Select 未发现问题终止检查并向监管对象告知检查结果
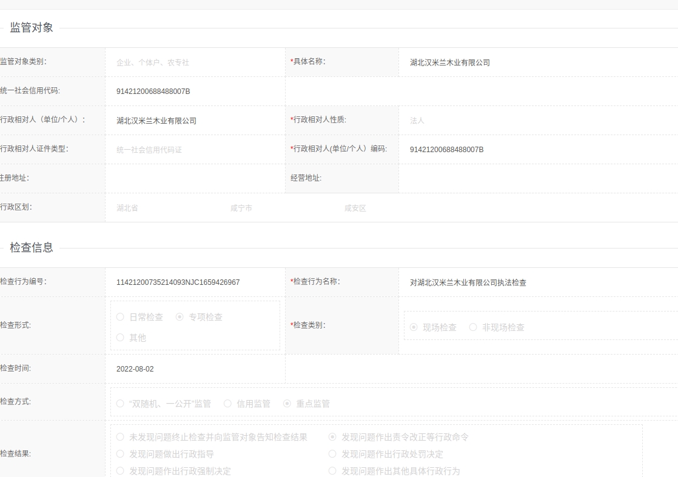The image size is (678, 477). coord(120,437)
